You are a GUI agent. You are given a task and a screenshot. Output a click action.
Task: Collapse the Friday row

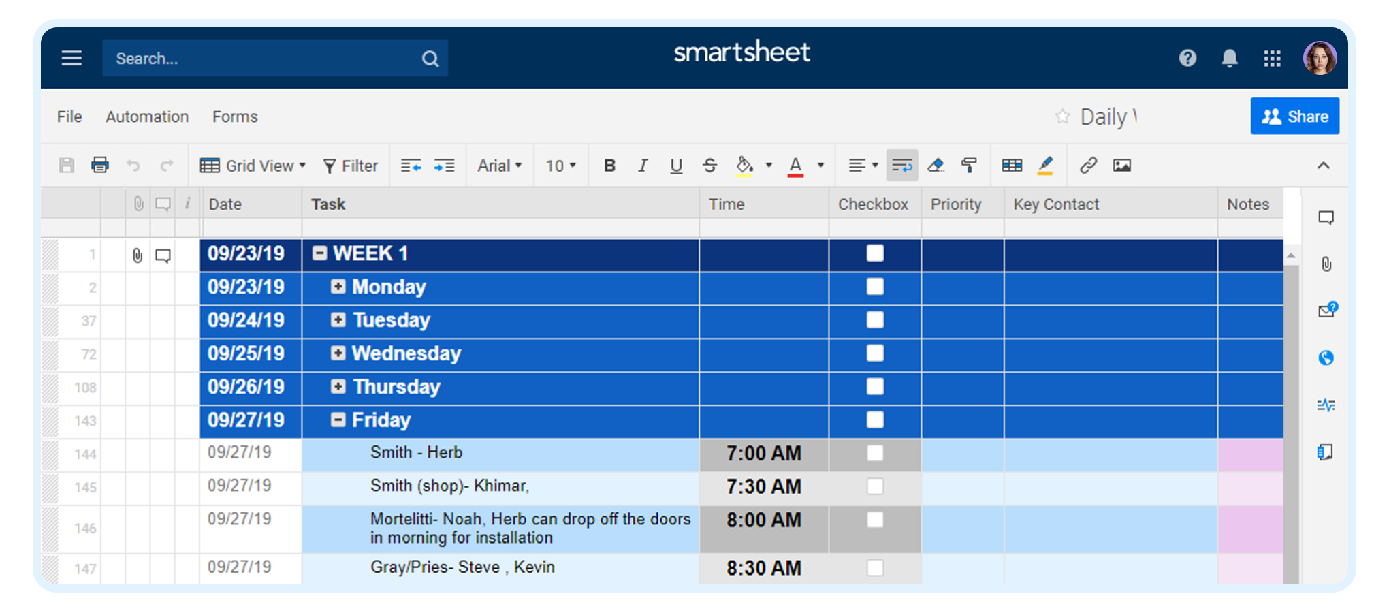point(338,420)
